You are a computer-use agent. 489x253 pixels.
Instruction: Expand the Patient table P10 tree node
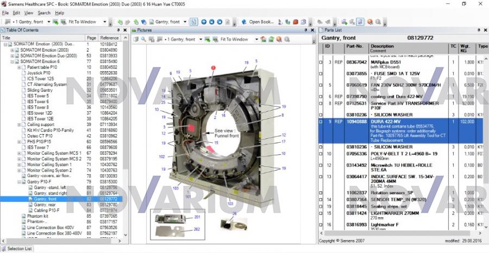point(19,67)
